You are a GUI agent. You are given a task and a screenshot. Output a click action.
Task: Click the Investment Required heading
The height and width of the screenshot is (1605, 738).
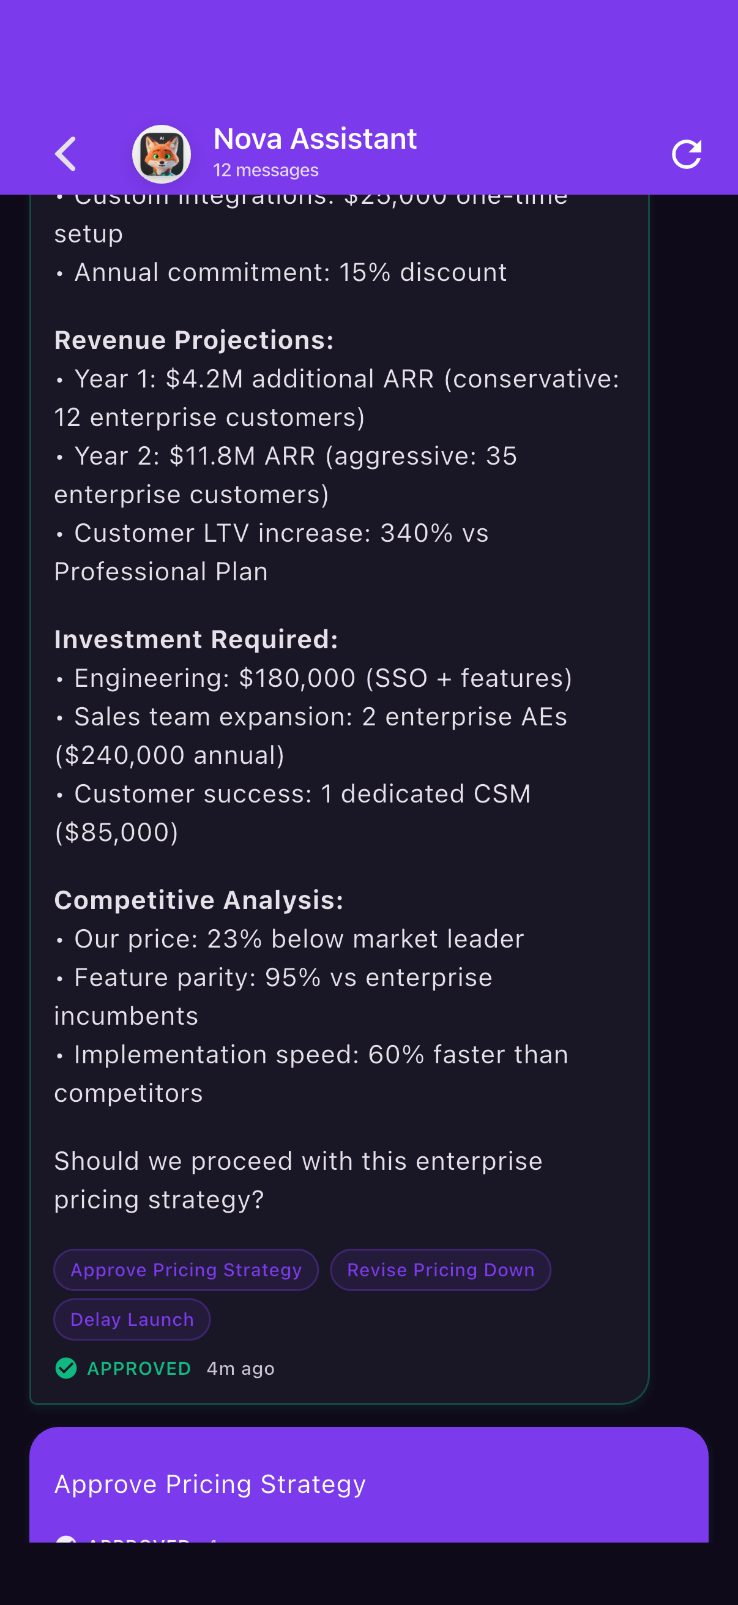coord(196,639)
